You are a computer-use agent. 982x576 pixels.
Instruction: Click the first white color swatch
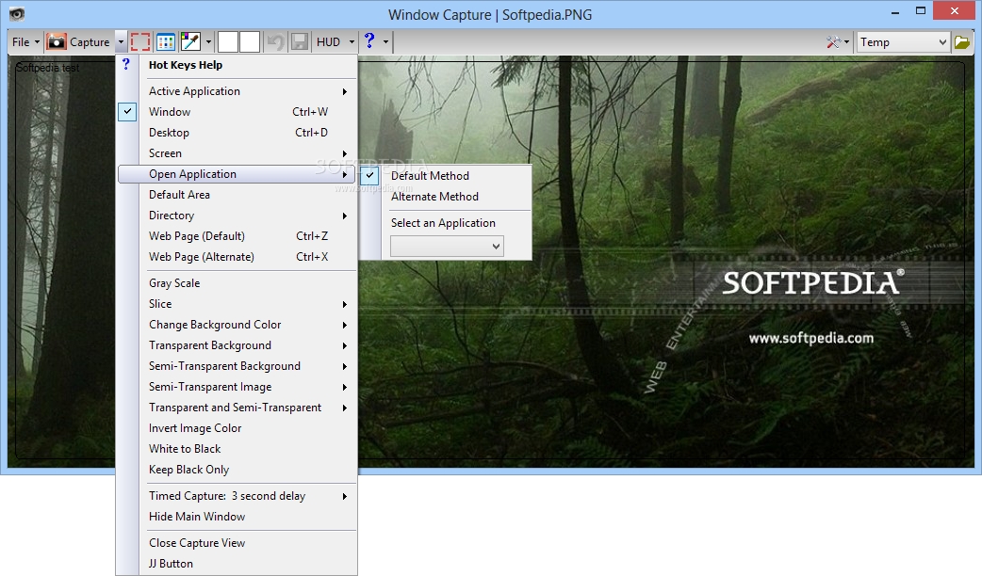227,42
